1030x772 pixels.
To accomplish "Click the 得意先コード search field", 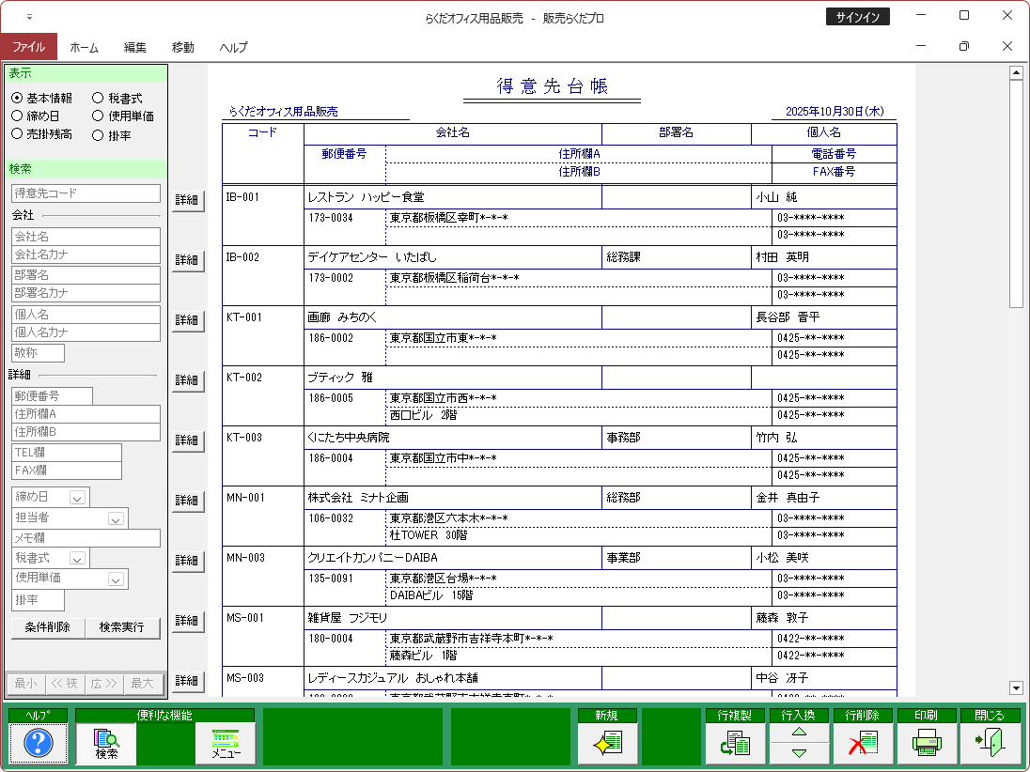I will (x=86, y=193).
